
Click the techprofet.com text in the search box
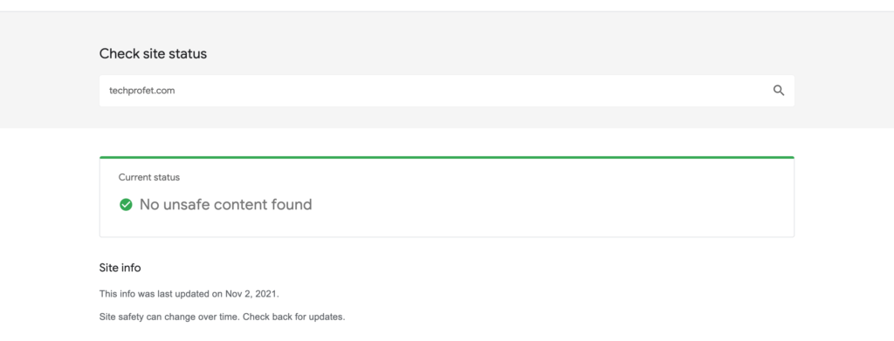tap(142, 91)
